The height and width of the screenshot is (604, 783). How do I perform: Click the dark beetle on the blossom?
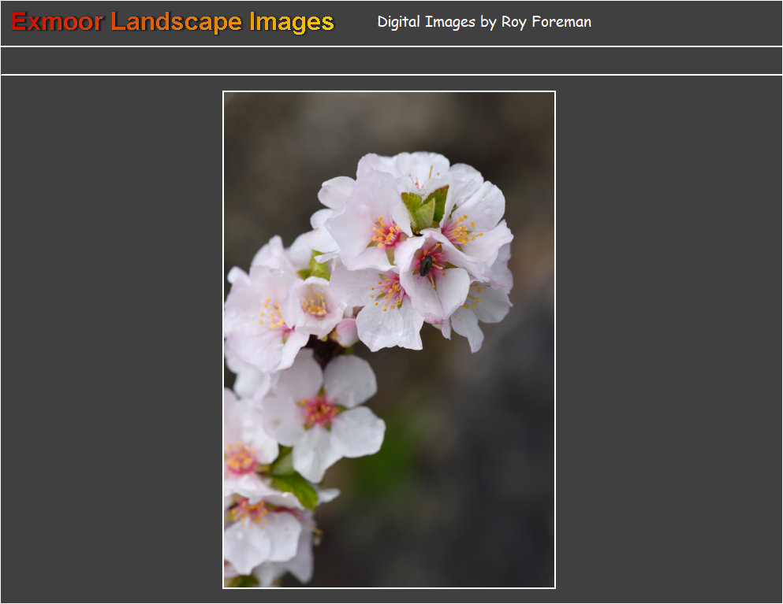[426, 265]
